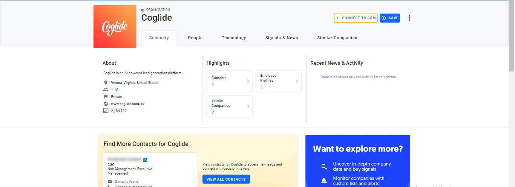Click View All Contacts button

(226, 179)
